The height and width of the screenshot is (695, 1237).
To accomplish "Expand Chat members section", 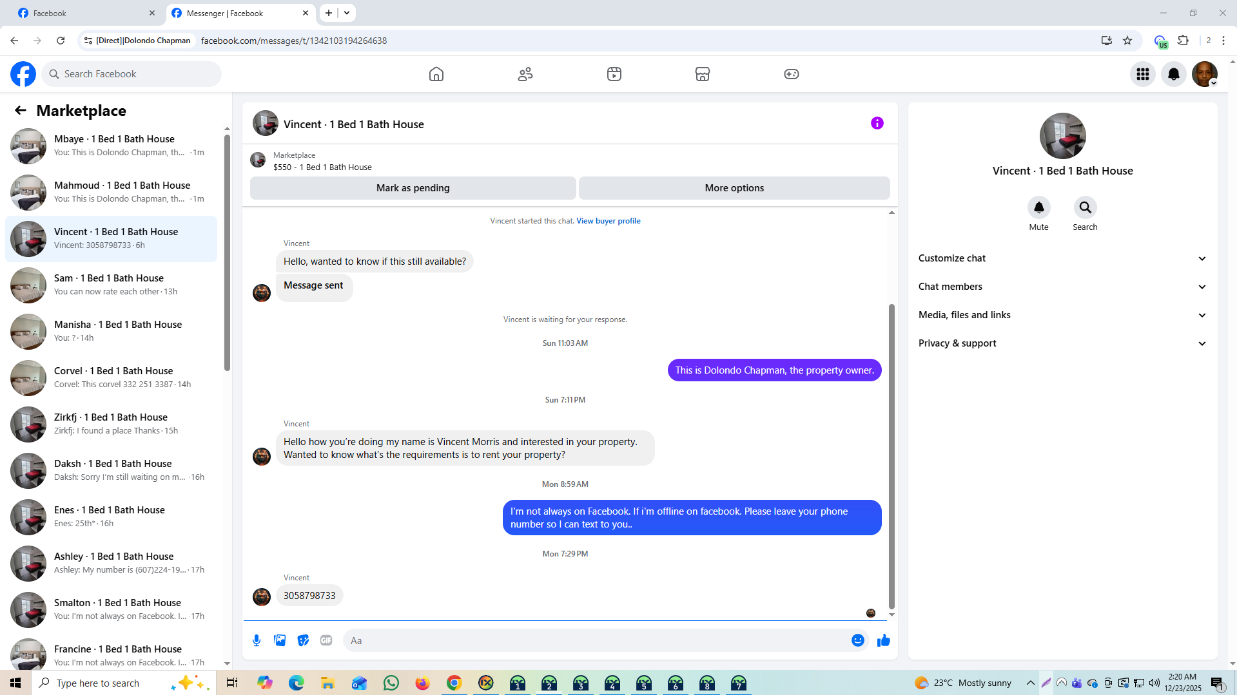I will [1062, 287].
